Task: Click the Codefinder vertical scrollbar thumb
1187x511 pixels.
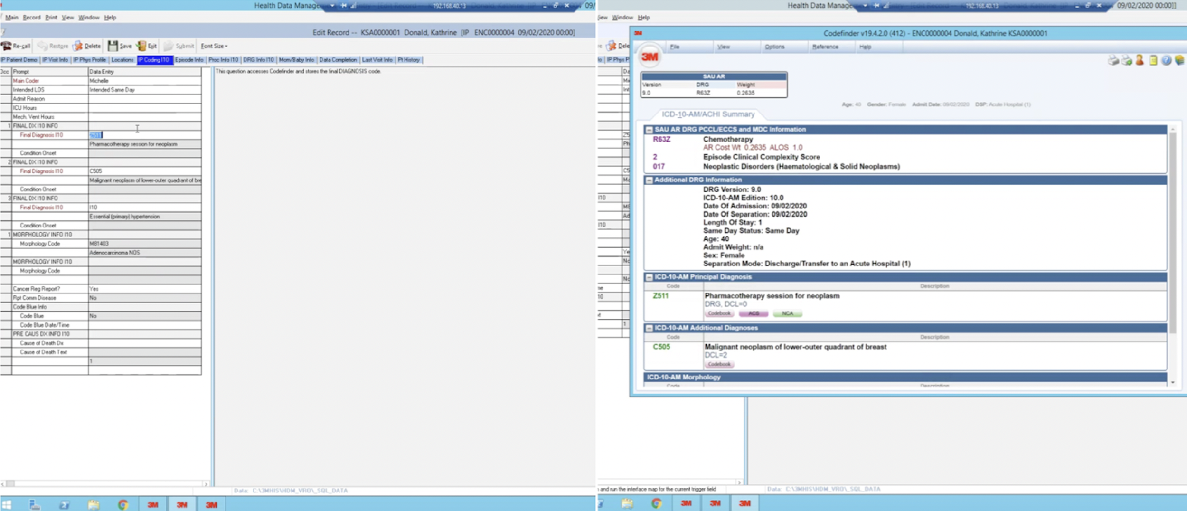Action: point(1172,233)
